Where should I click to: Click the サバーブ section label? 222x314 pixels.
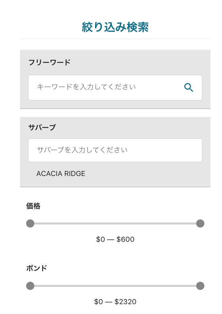point(42,127)
